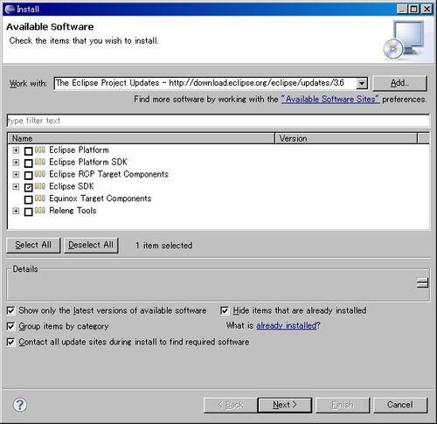This screenshot has height=424, width=437.
Task: Toggle Hide items already installed checkbox
Action: (225, 310)
